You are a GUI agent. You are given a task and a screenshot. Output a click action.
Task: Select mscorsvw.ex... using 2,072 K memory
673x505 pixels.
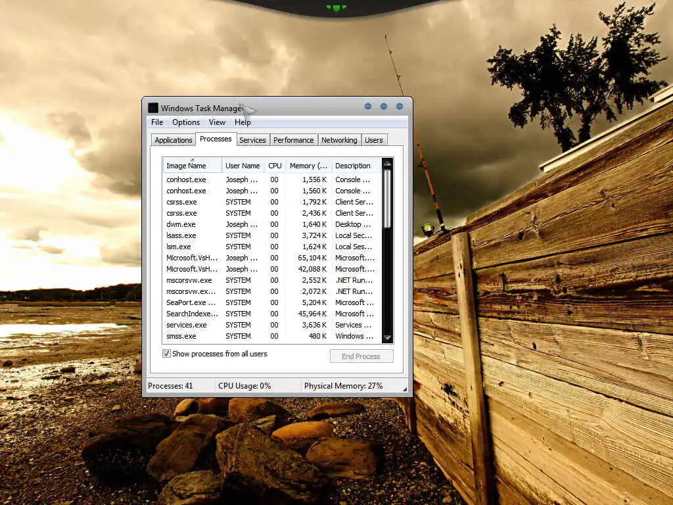tap(271, 291)
